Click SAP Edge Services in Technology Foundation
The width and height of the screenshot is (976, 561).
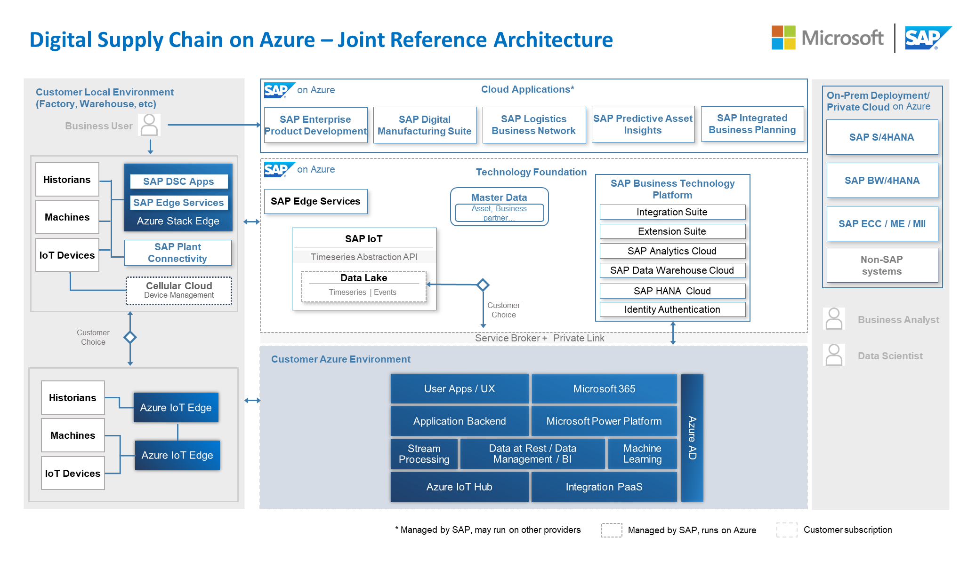[315, 201]
